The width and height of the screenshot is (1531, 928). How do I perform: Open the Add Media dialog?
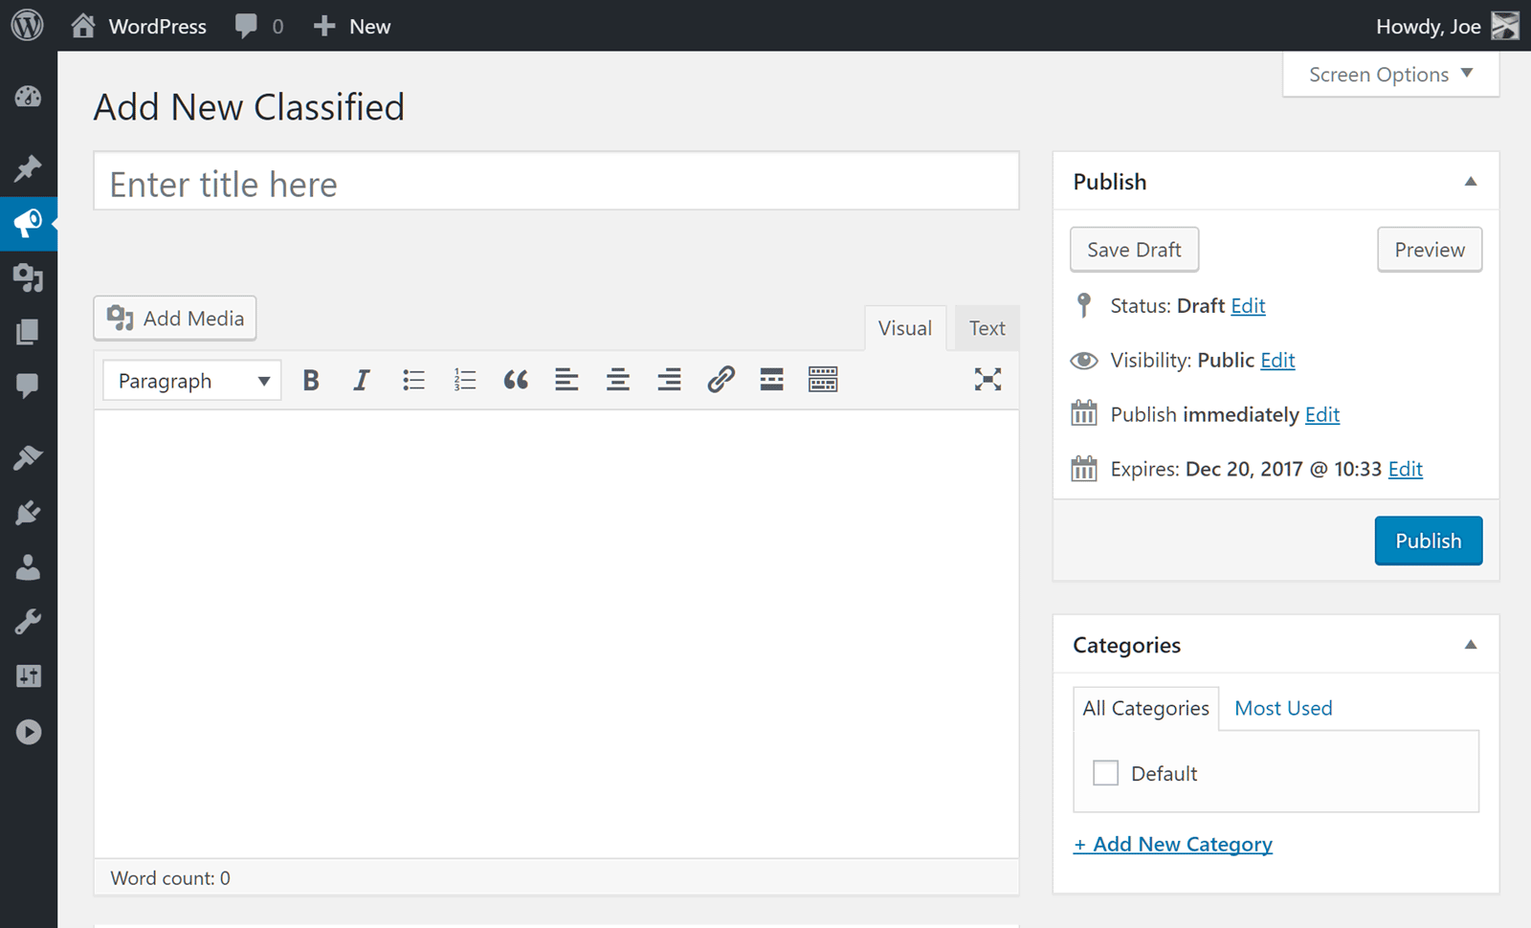(x=175, y=319)
